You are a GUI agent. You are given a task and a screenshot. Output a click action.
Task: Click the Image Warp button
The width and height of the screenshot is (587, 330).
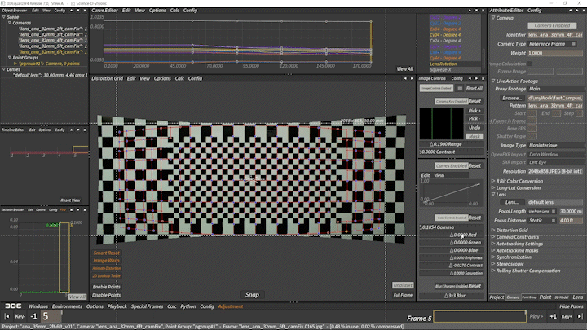coord(106,261)
